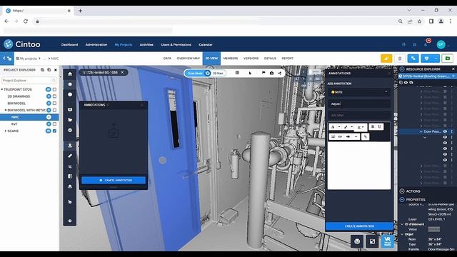The height and width of the screenshot is (257, 457).
Task: Apply bold formatting in annotation editor
Action: [373, 127]
